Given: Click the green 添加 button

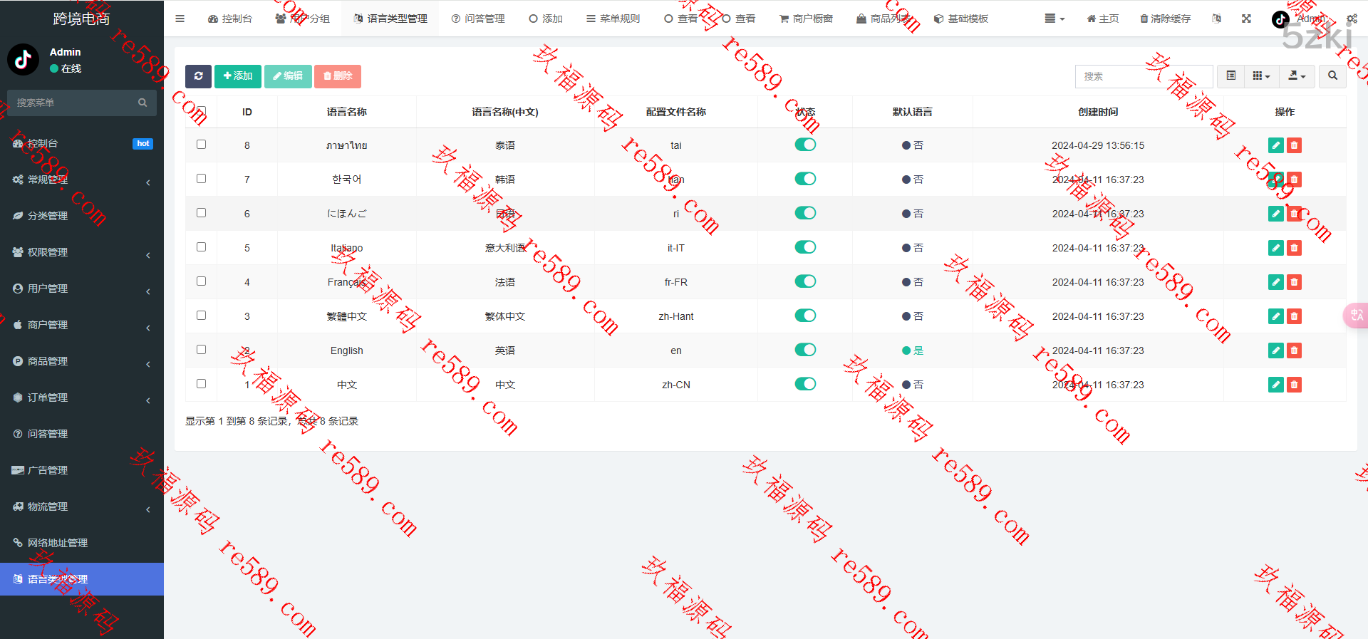Looking at the screenshot, I should click(x=237, y=76).
